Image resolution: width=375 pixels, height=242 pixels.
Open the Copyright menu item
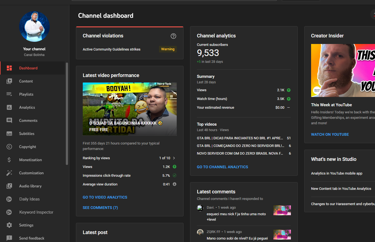pyautogui.click(x=32, y=147)
